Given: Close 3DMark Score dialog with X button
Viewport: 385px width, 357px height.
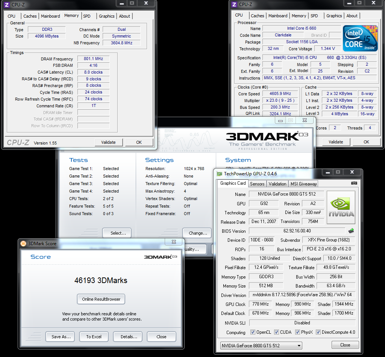Looking at the screenshot, I should point(174,241).
